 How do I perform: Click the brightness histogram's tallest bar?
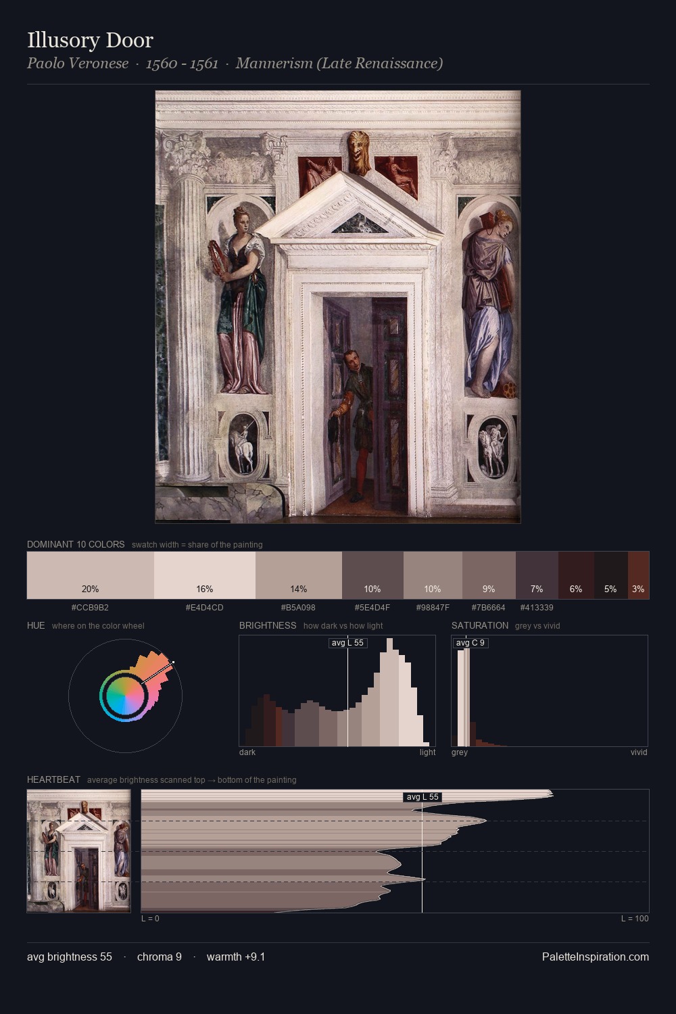pyautogui.click(x=389, y=692)
